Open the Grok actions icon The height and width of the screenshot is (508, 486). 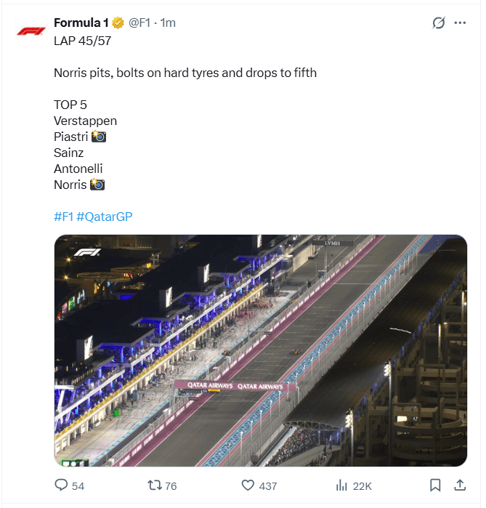click(438, 23)
